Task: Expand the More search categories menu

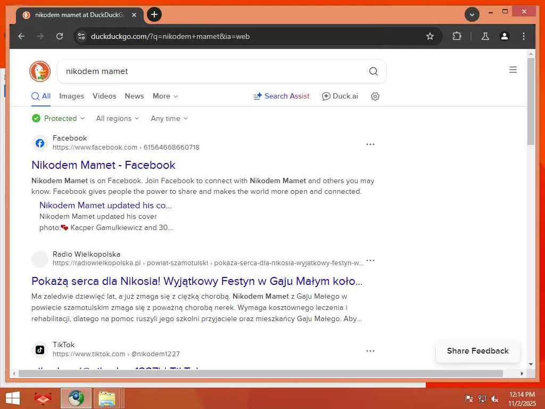Action: coord(165,96)
